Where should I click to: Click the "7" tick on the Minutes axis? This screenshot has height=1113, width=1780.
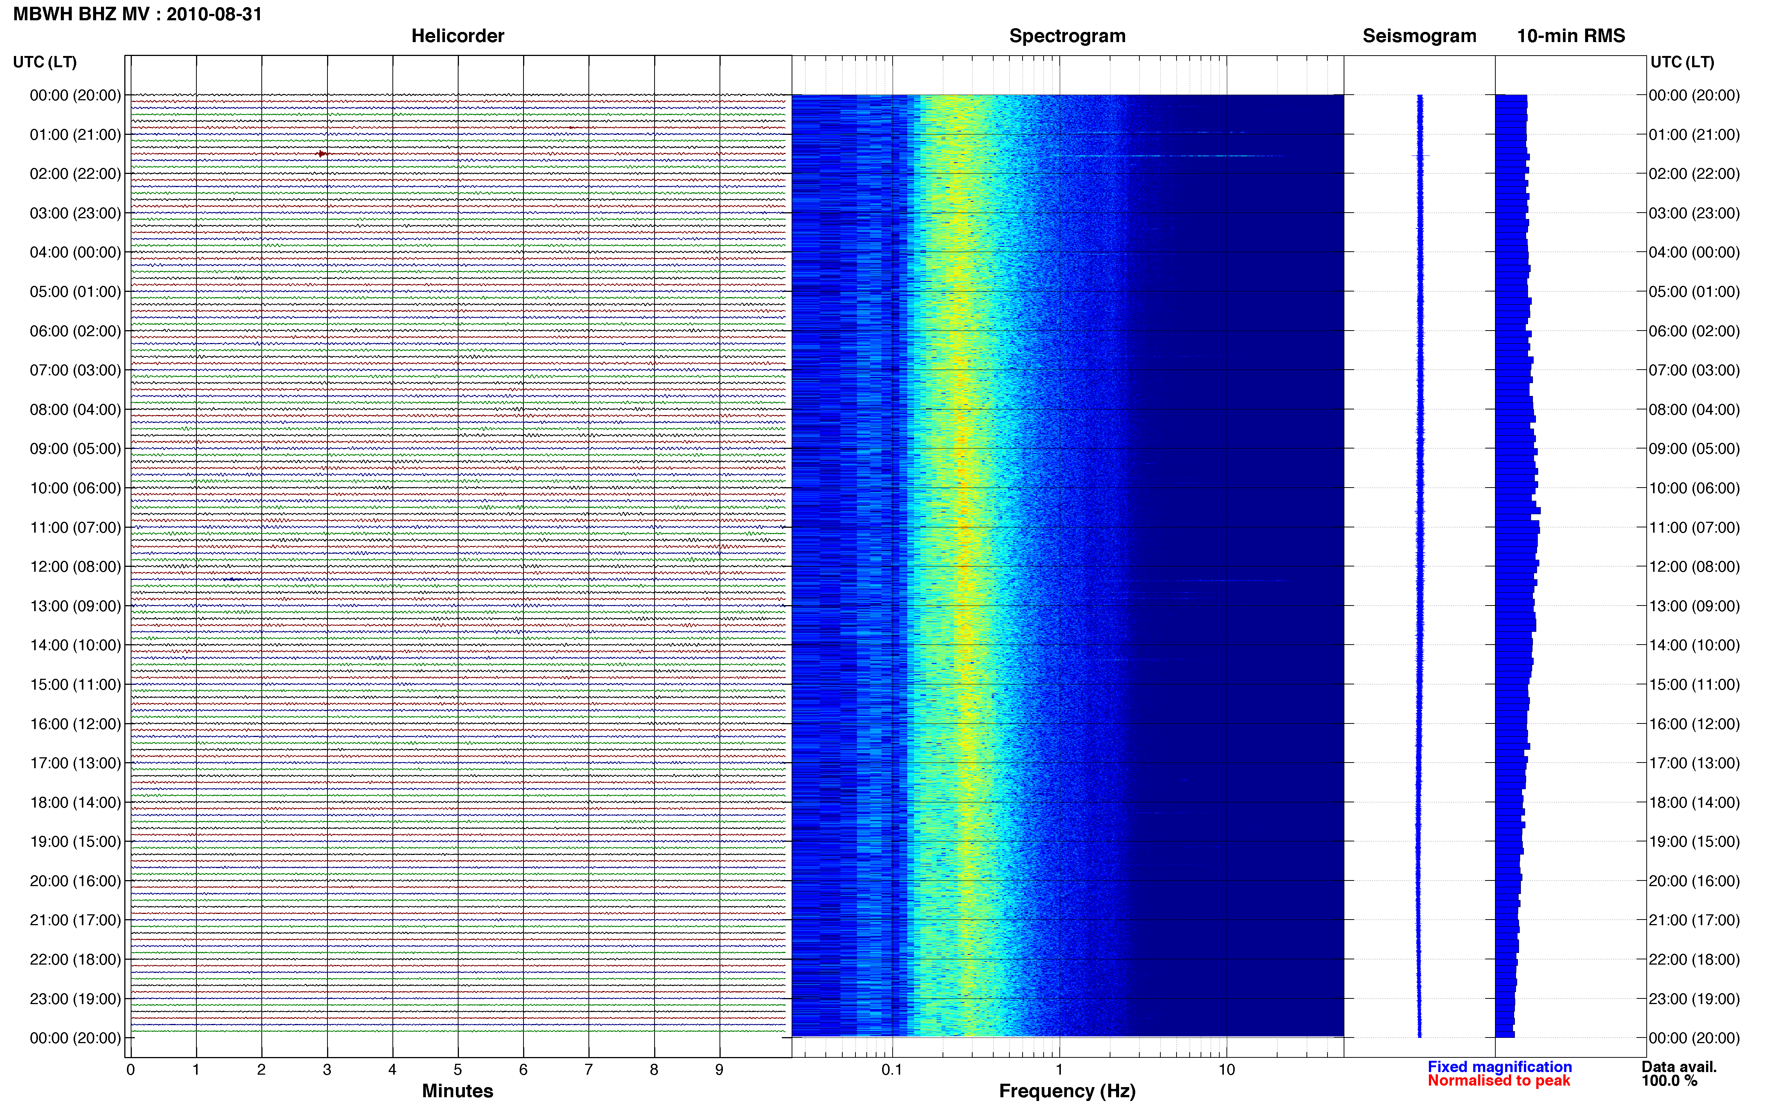coord(589,1069)
